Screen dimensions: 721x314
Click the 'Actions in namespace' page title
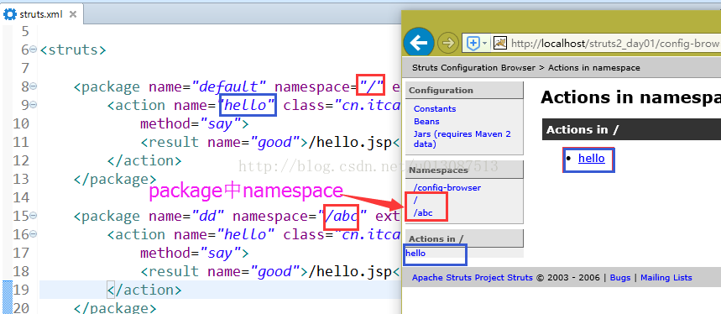[630, 97]
